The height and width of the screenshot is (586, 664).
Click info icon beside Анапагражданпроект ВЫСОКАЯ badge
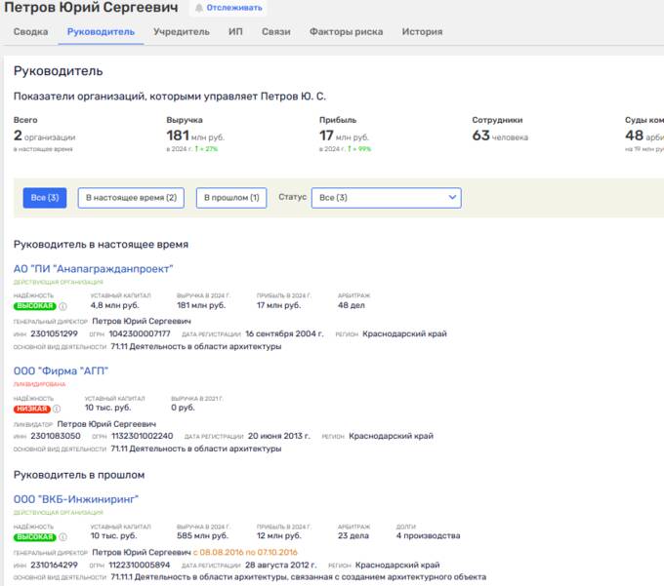62,306
